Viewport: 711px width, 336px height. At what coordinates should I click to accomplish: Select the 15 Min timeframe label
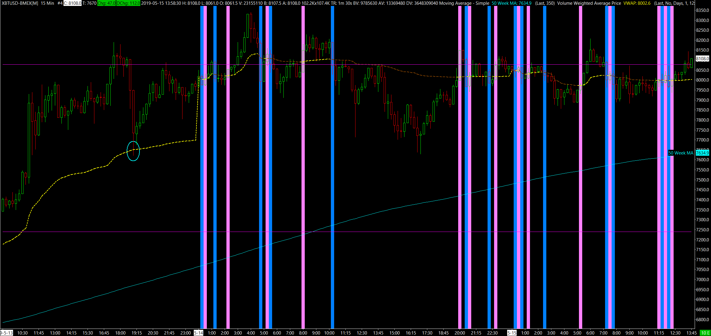[x=47, y=3]
